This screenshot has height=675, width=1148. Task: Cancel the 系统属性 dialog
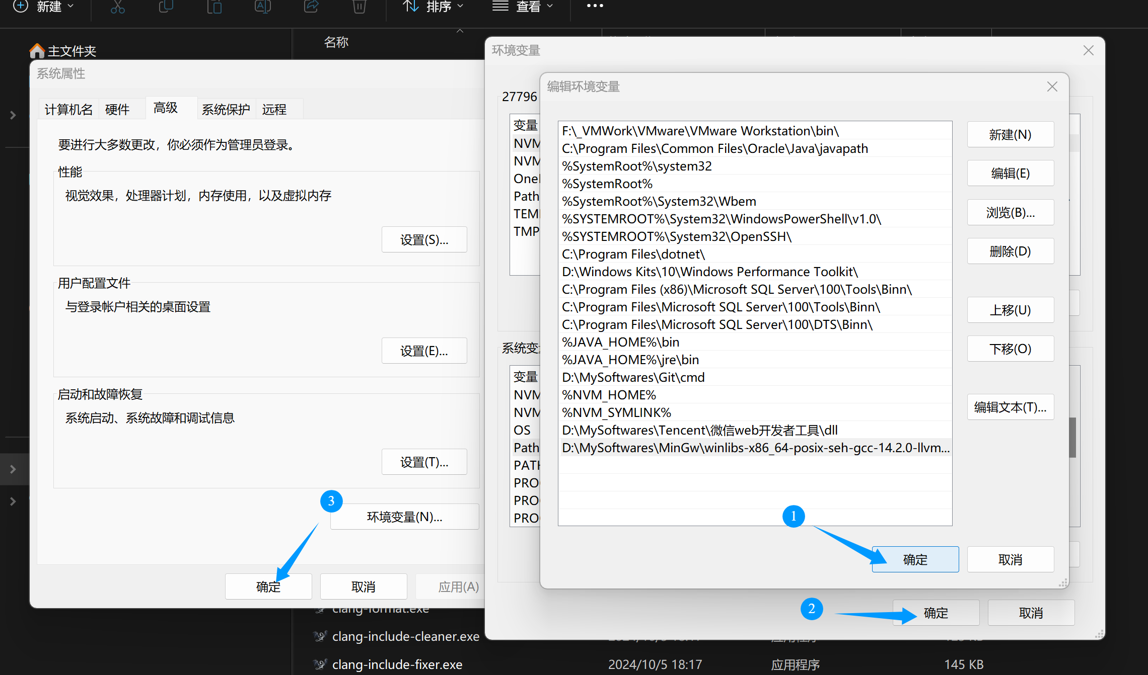(364, 586)
